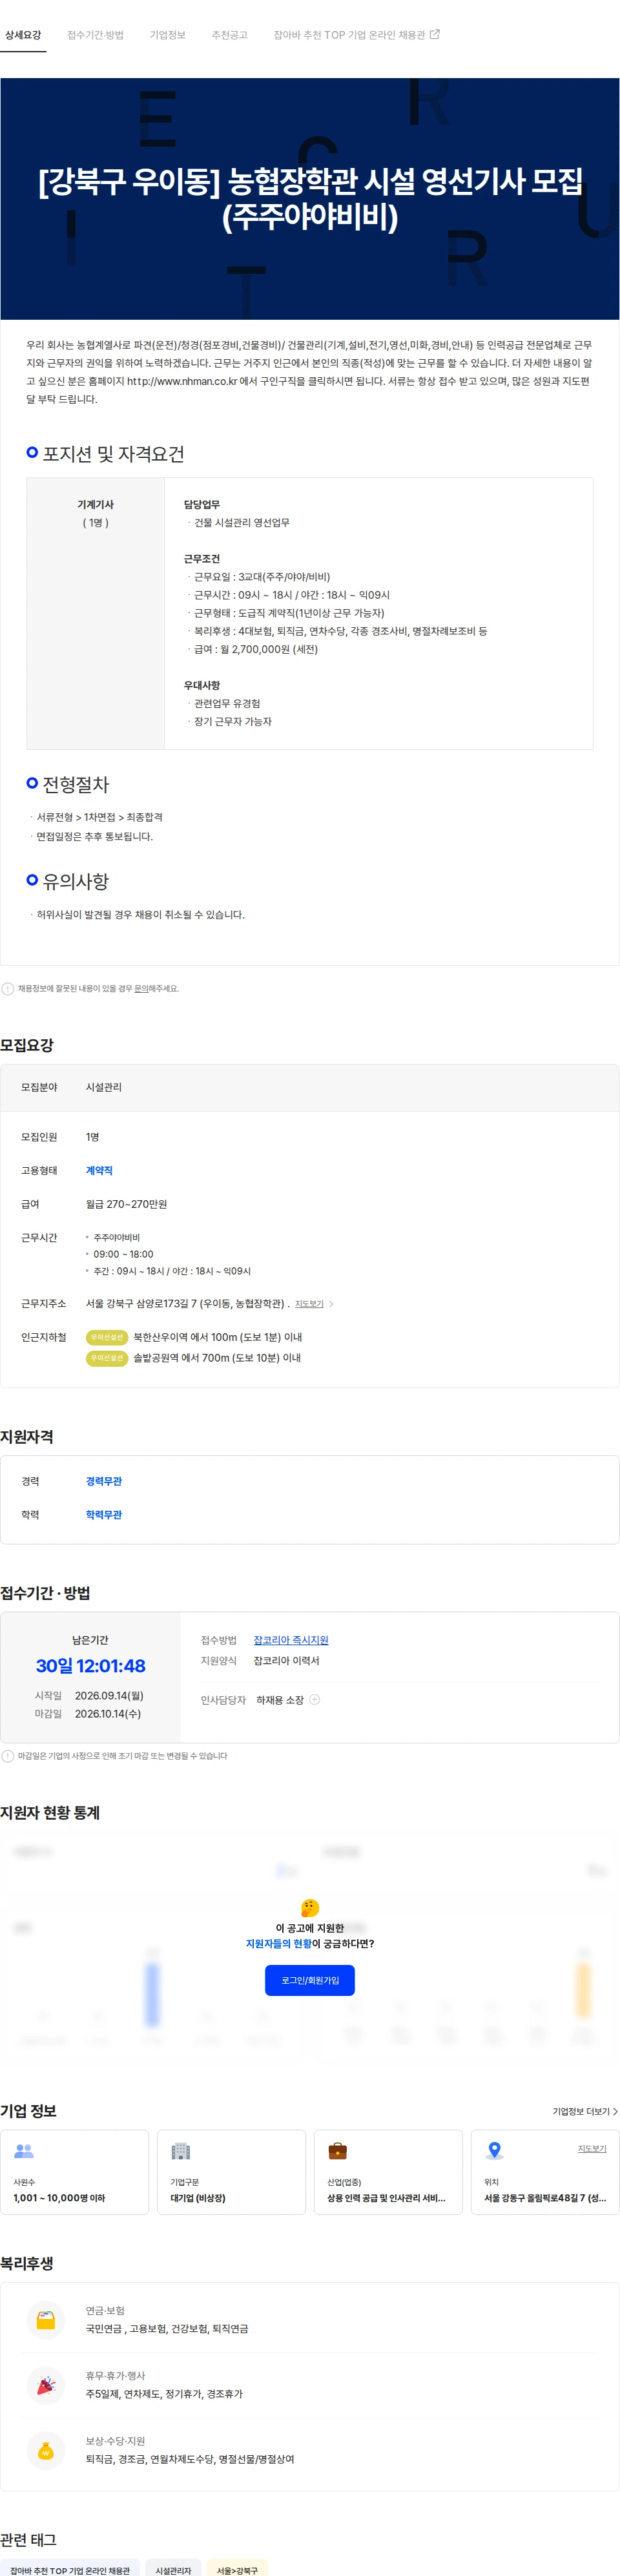Viewport: 620px width, 2576px height.
Task: Open 지도보기 link in the 위치 card
Action: (x=592, y=2148)
